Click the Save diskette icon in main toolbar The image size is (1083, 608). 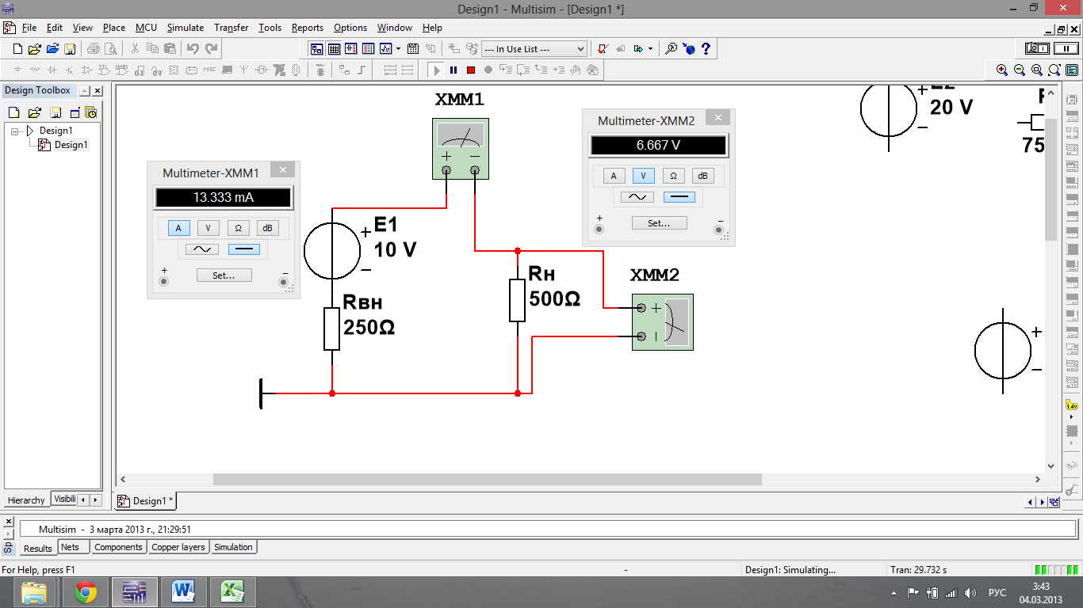tap(70, 48)
